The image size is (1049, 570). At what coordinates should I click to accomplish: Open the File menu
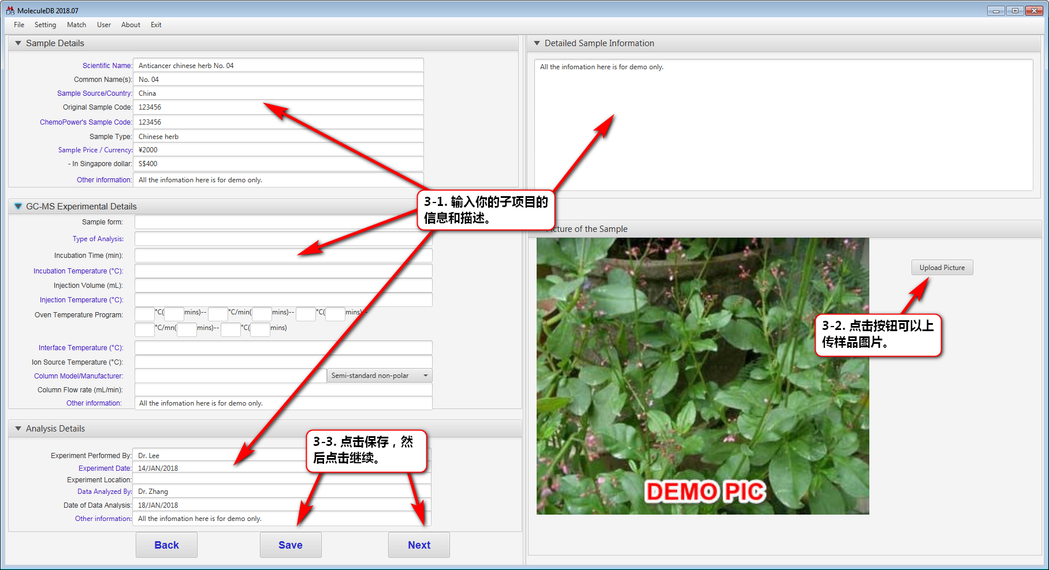point(19,25)
